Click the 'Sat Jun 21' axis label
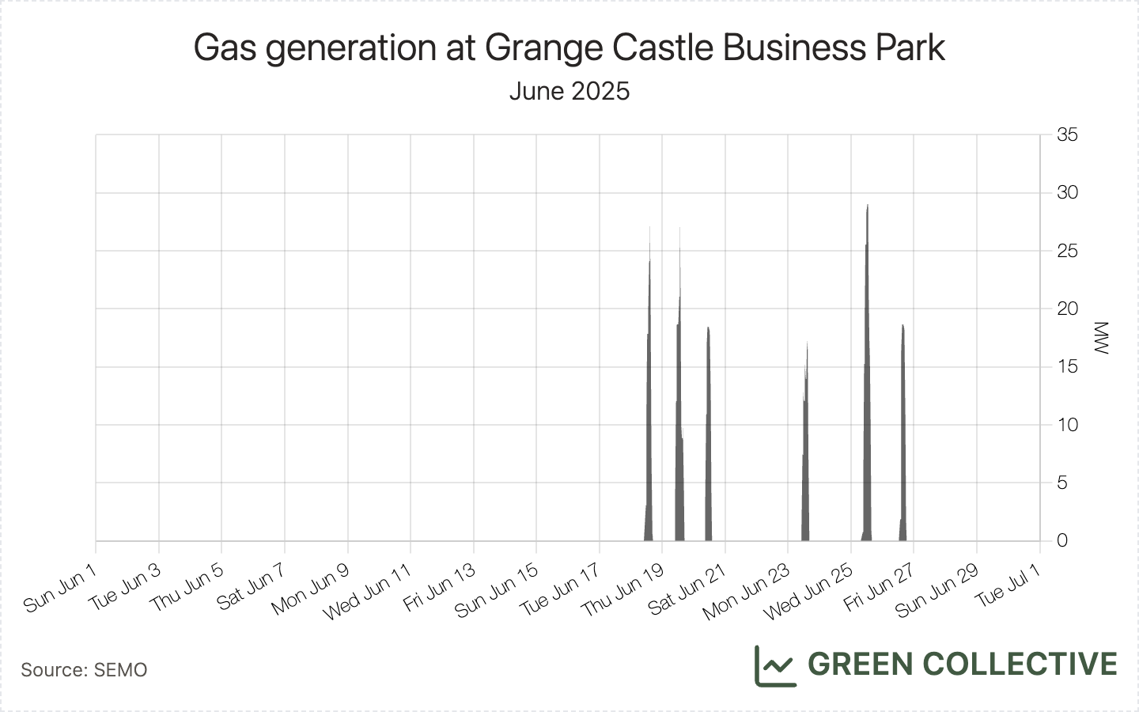The width and height of the screenshot is (1139, 712). 687,589
